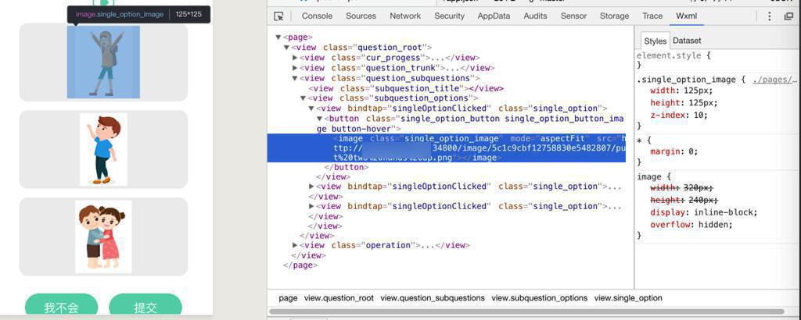Switch to the Audits tab
Screen dimensions: 801x320
point(535,16)
